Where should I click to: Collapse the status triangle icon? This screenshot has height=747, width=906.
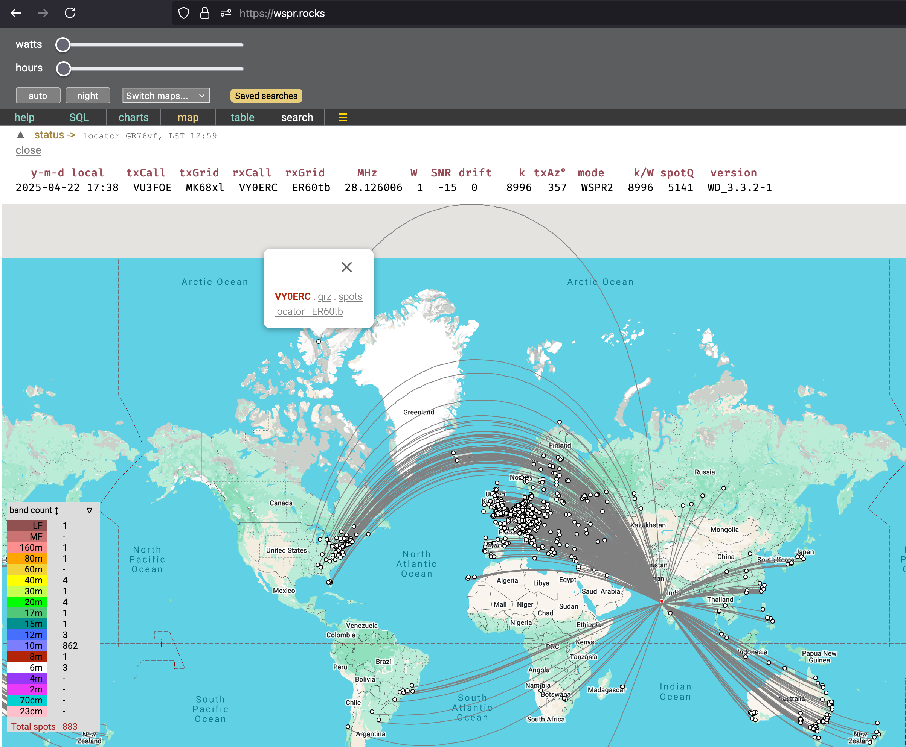pos(20,135)
